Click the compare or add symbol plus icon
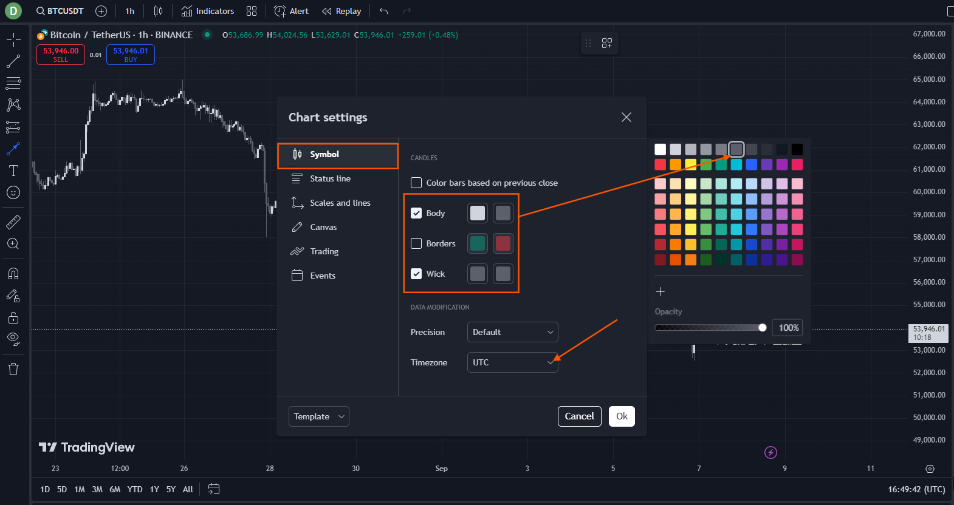The image size is (954, 505). (101, 11)
